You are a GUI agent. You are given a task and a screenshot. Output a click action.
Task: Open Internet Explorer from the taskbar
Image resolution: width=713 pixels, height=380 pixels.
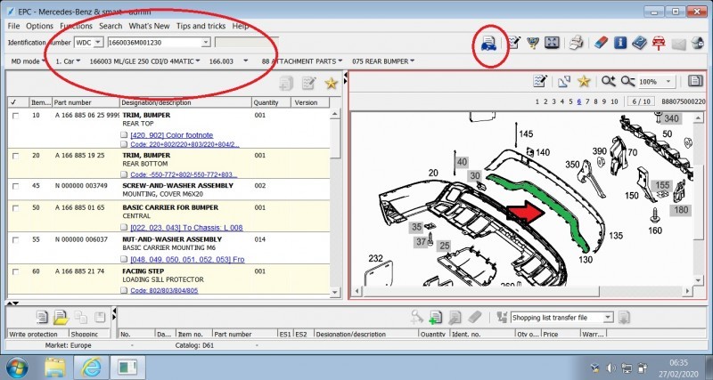92,368
